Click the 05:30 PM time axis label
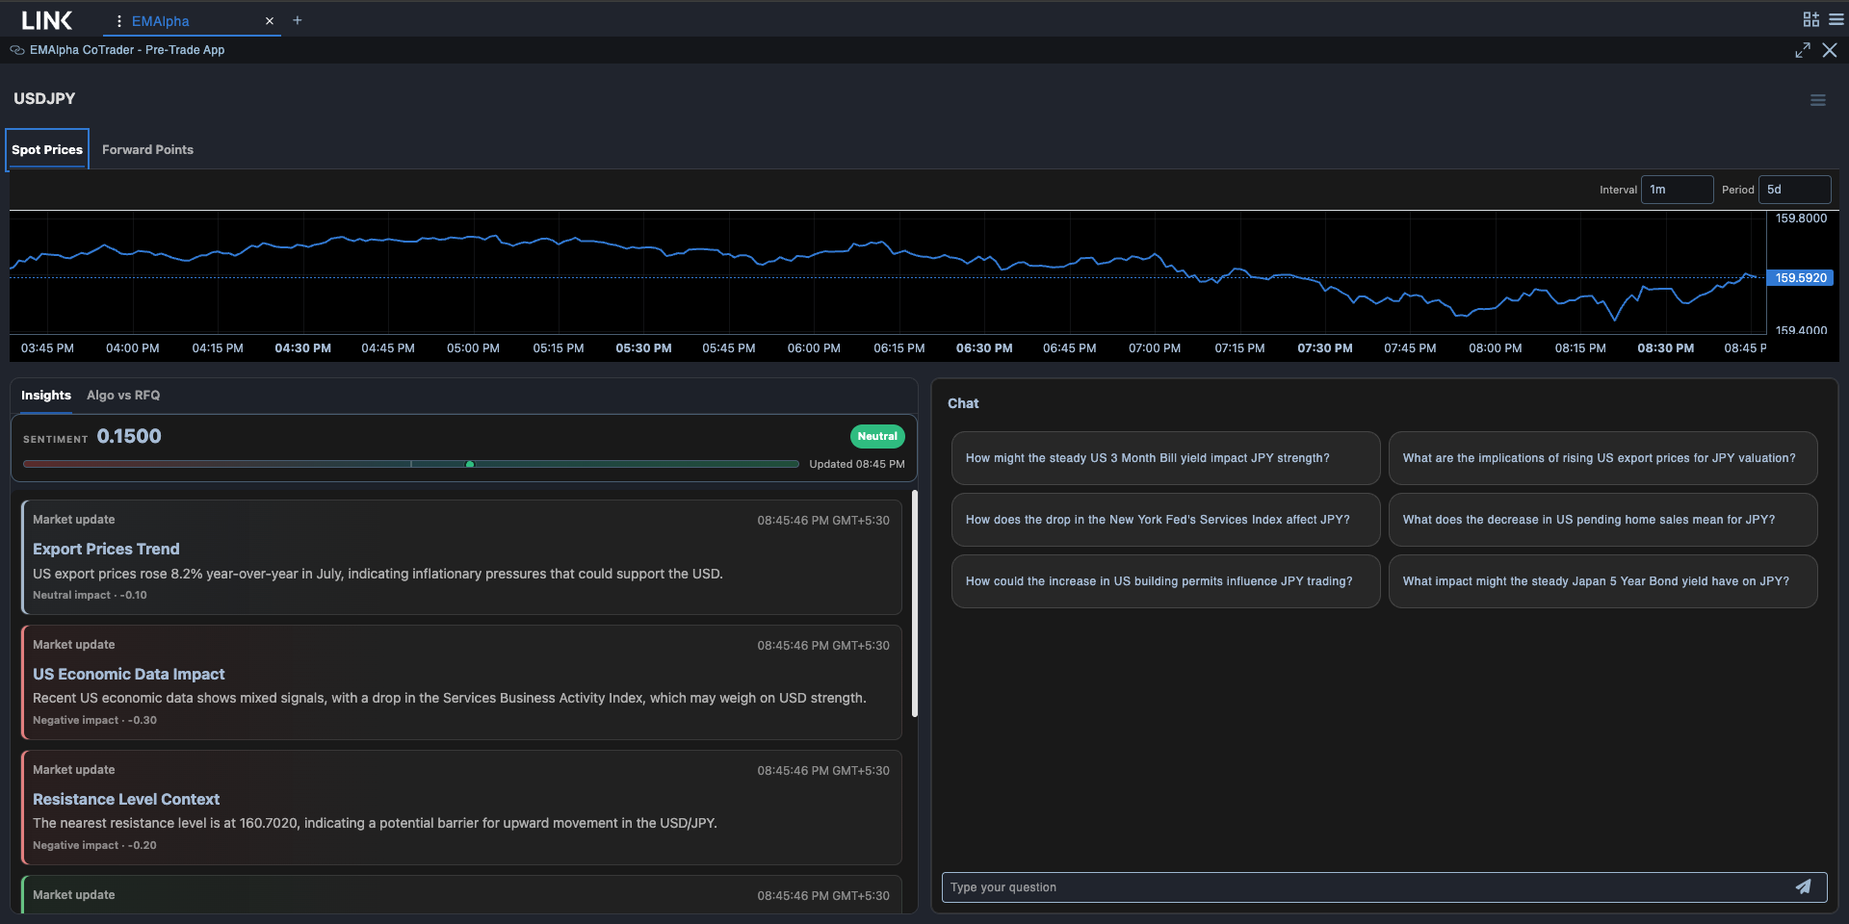The image size is (1849, 924). tap(643, 348)
